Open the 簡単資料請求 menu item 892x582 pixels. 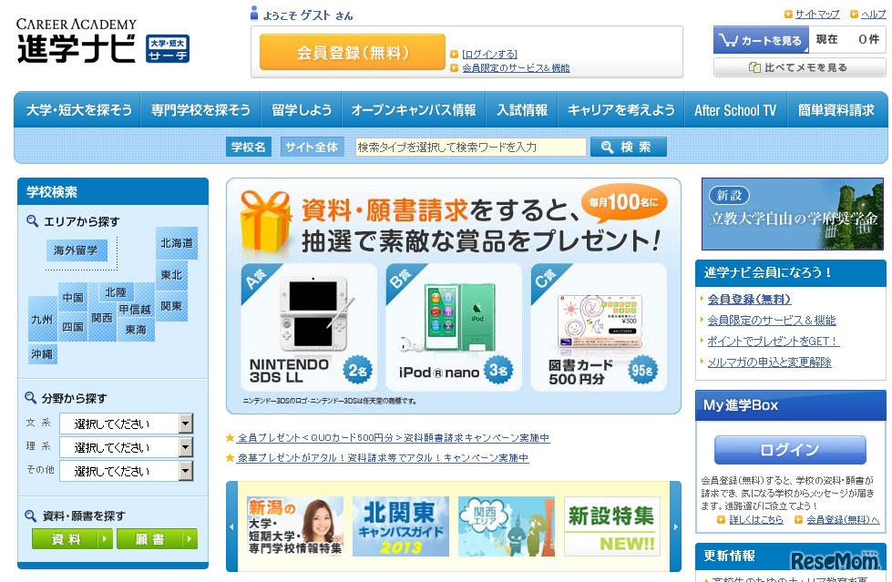[836, 110]
